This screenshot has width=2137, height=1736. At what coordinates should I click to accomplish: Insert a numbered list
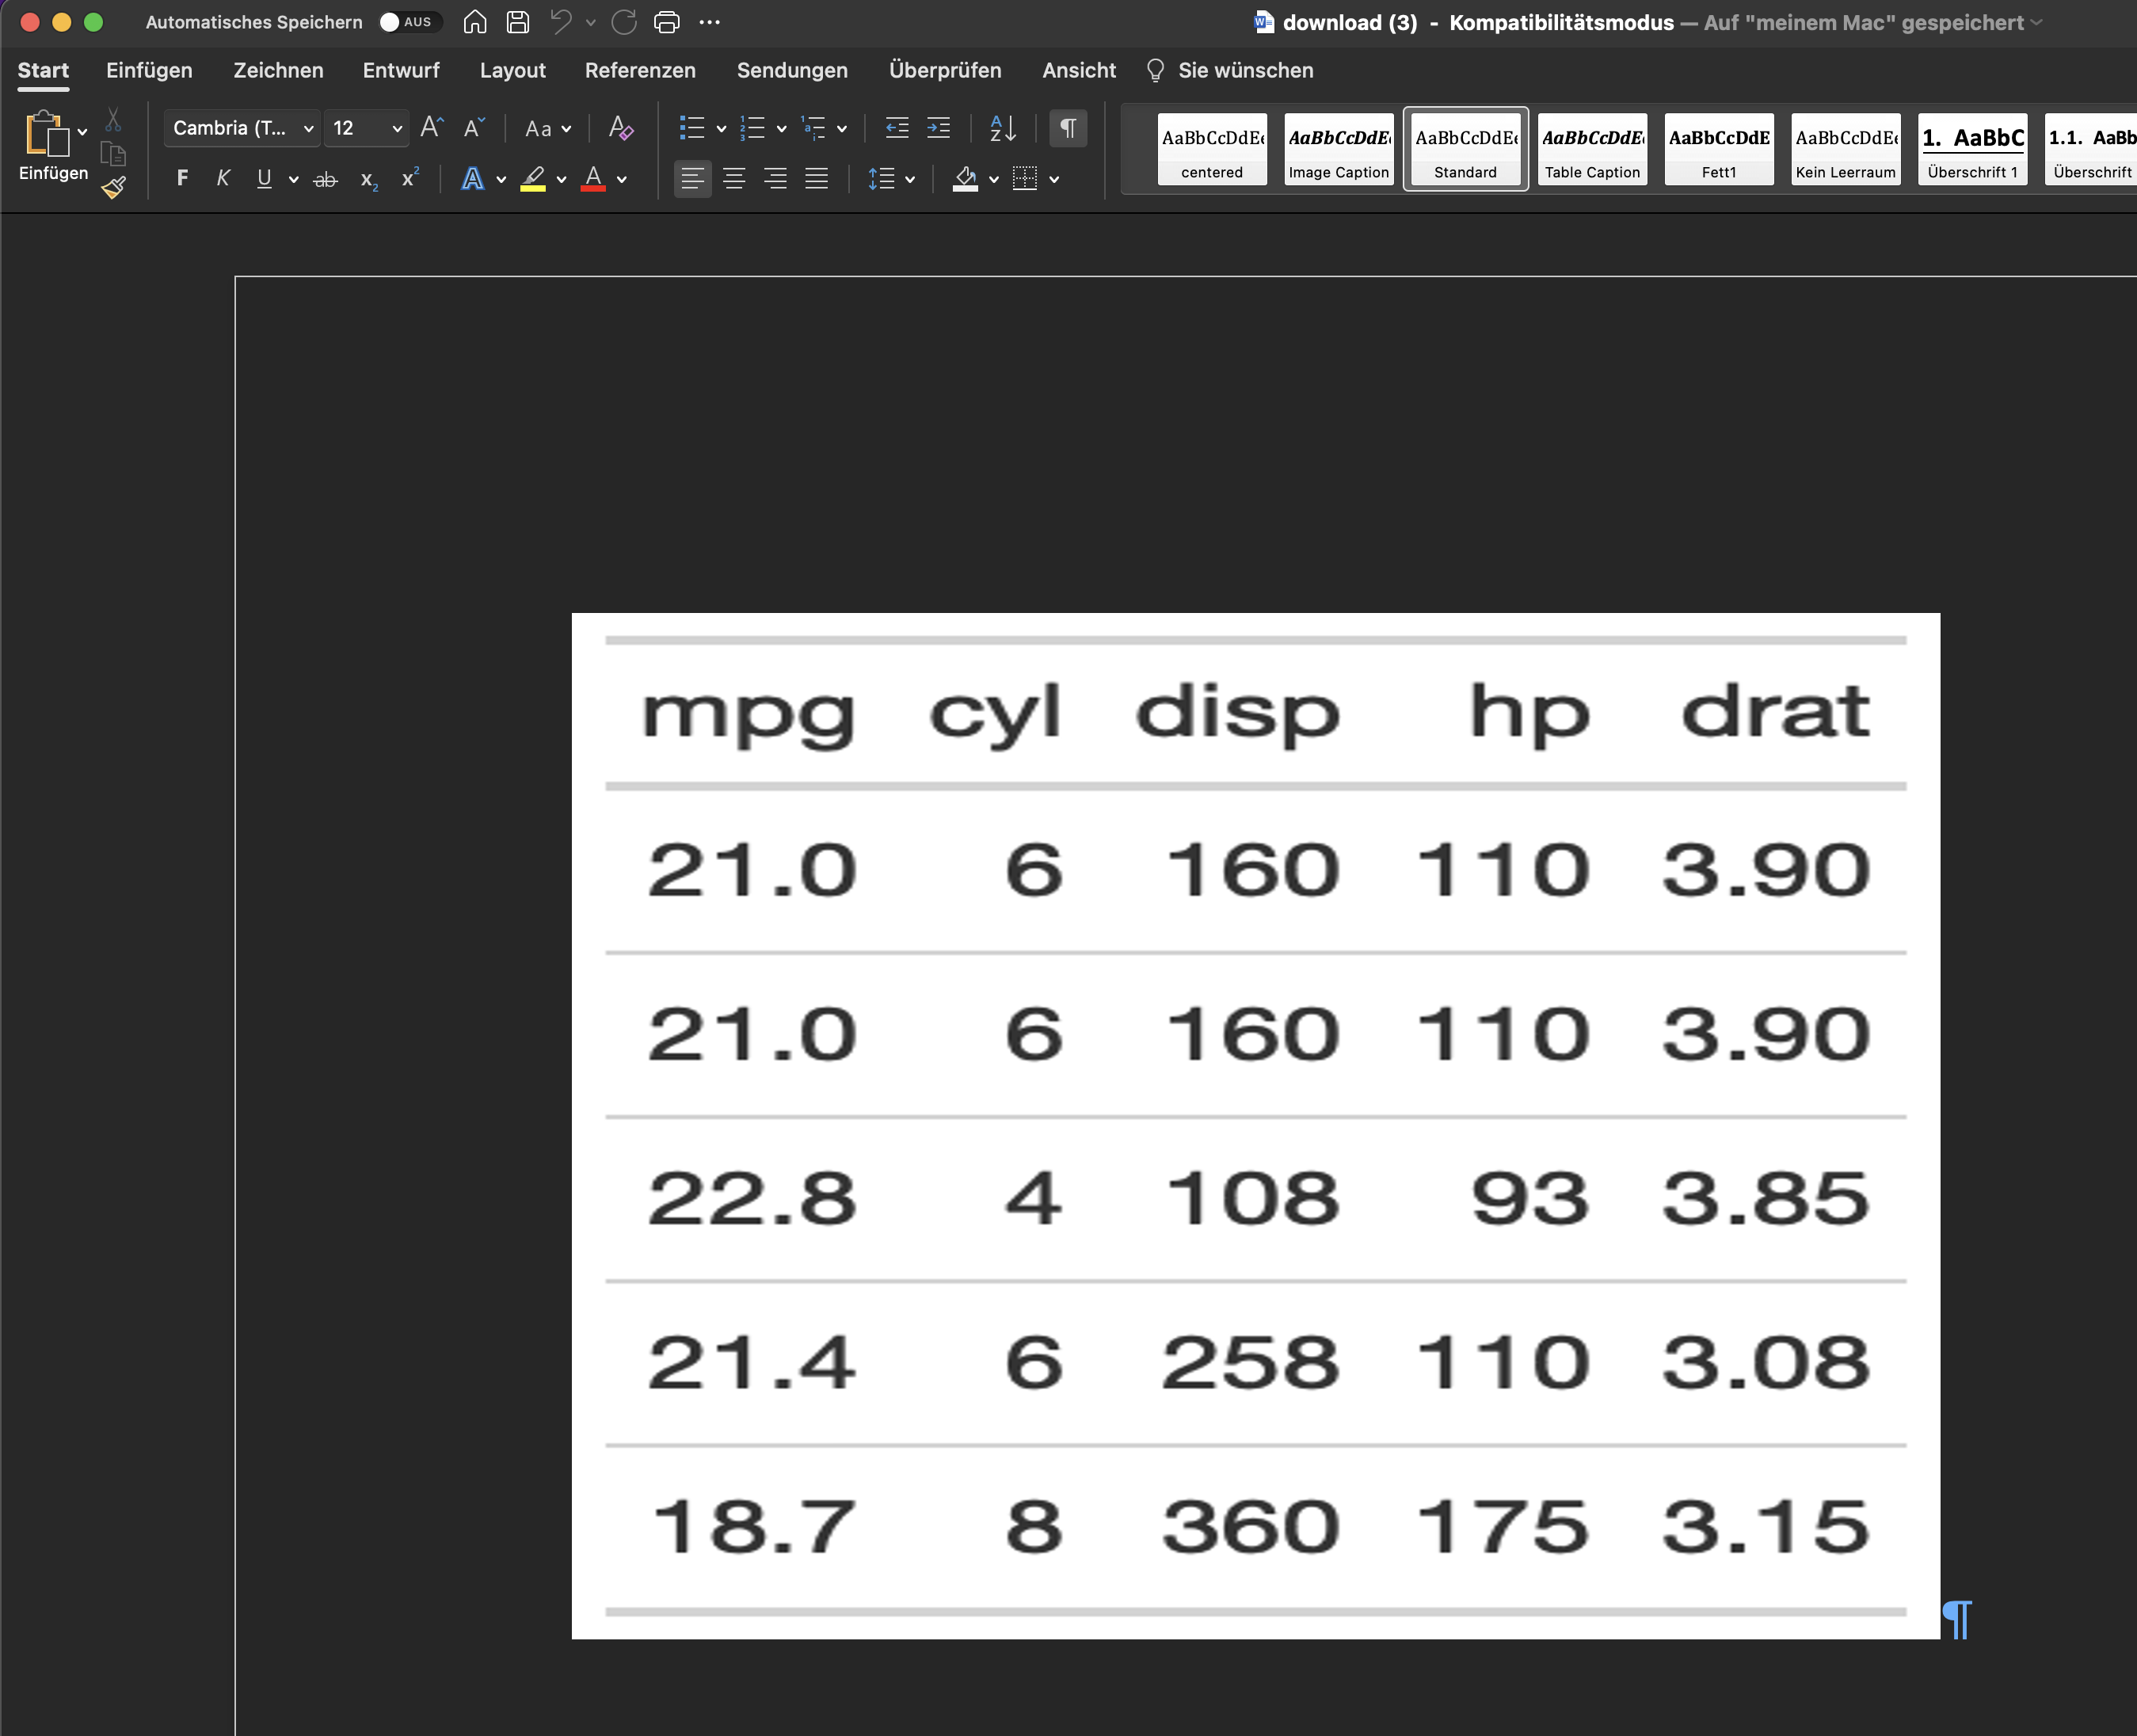pos(752,128)
